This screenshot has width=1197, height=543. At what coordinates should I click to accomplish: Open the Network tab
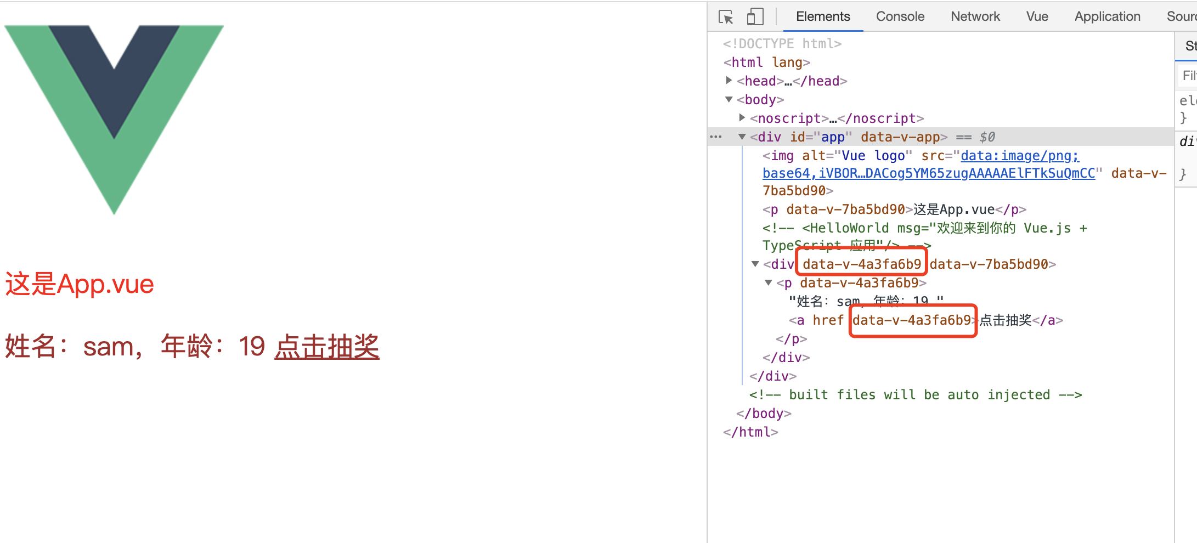click(x=975, y=16)
